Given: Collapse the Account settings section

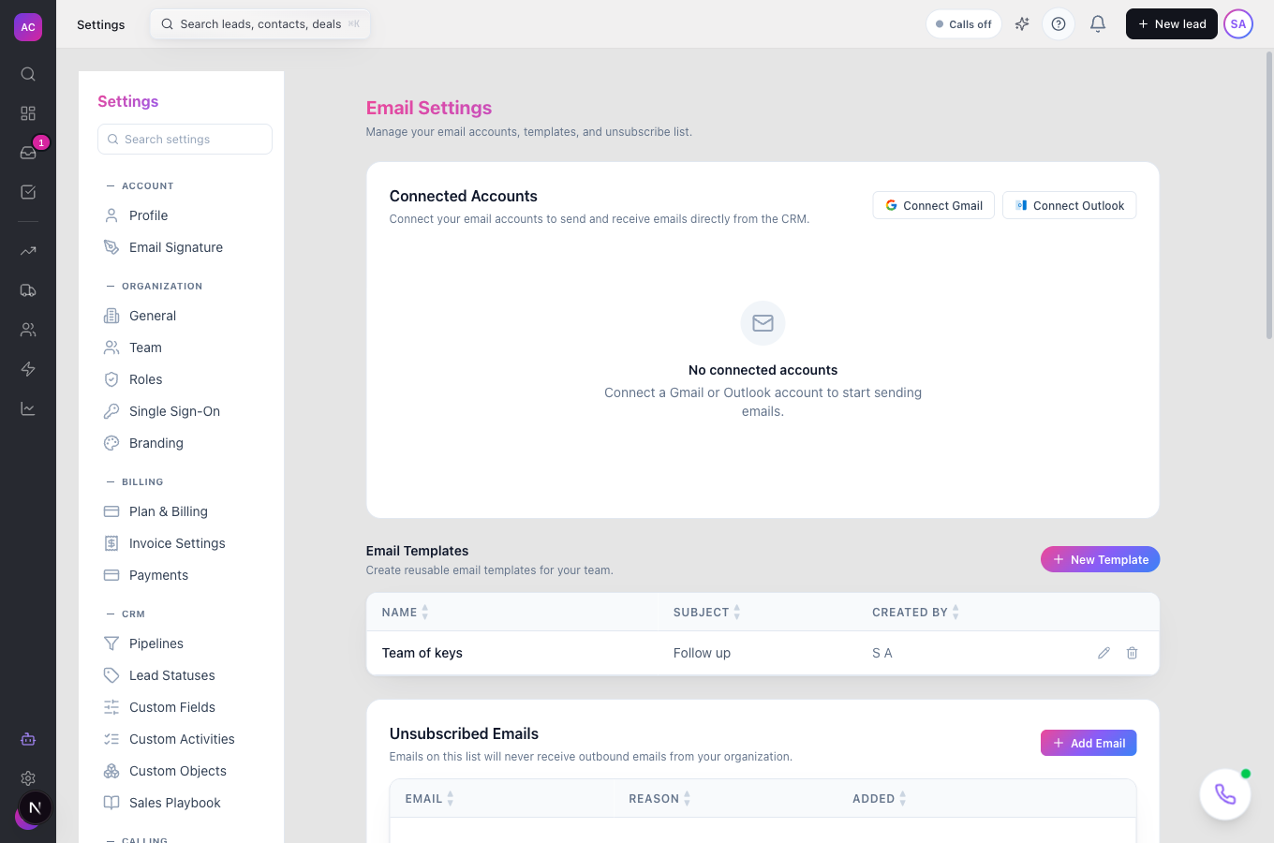Looking at the screenshot, I should pyautogui.click(x=141, y=186).
